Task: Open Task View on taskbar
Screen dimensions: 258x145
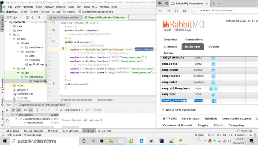Action: pyautogui.click(x=93, y=141)
